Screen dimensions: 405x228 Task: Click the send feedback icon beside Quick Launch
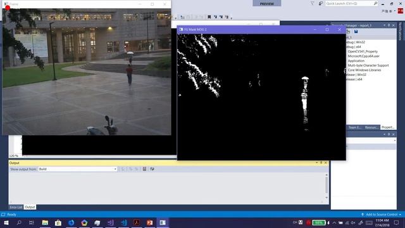click(321, 3)
